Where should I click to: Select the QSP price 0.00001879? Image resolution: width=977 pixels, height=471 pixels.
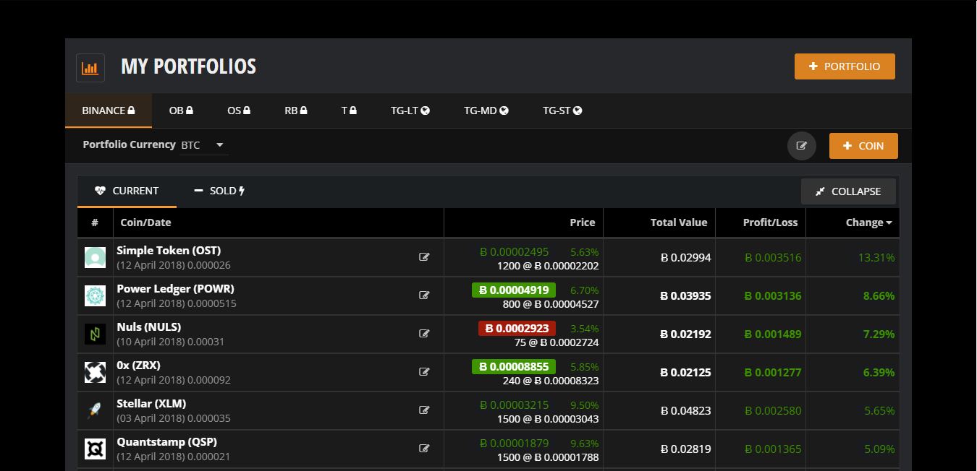click(x=514, y=444)
